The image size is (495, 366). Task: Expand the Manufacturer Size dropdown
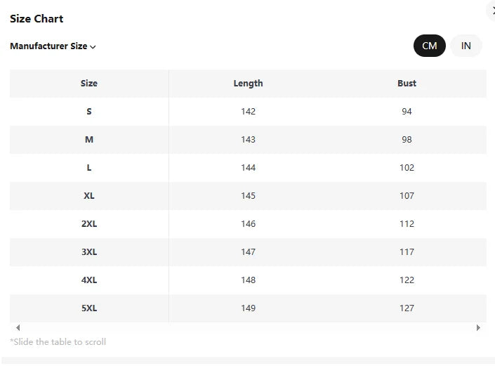coord(53,46)
